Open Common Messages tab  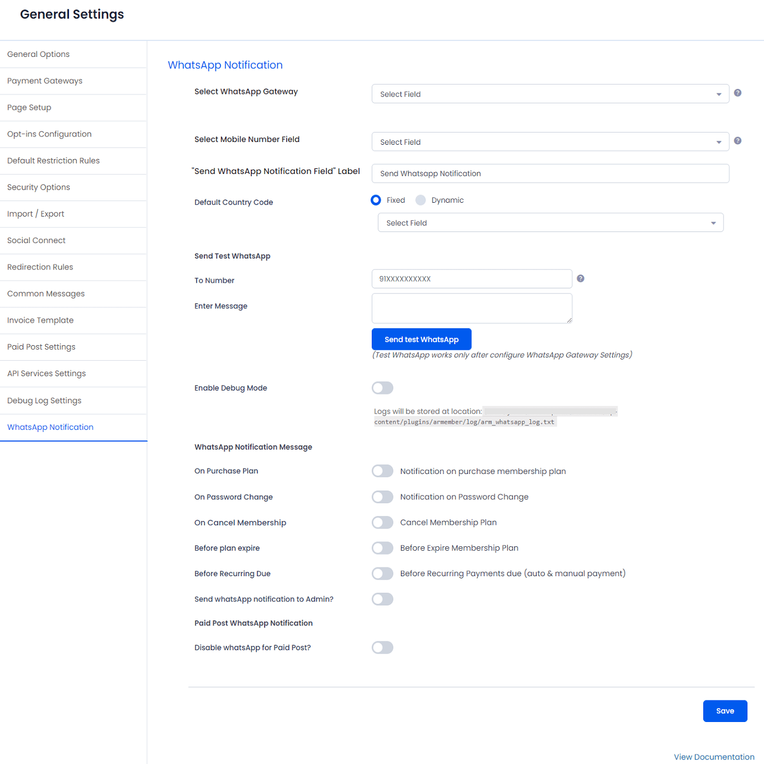click(73, 293)
